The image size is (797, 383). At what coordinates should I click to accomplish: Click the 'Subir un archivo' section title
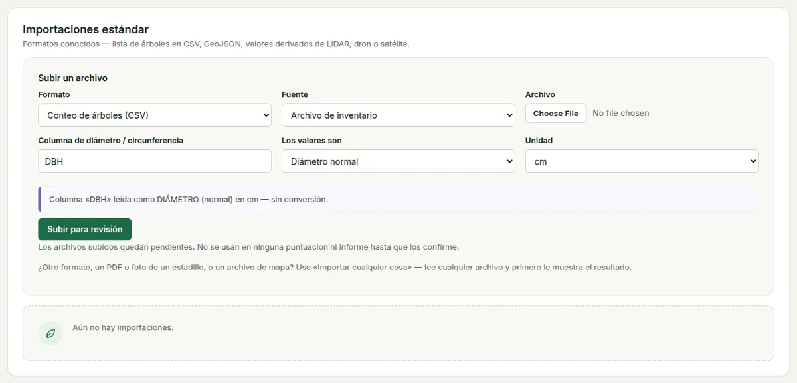72,78
